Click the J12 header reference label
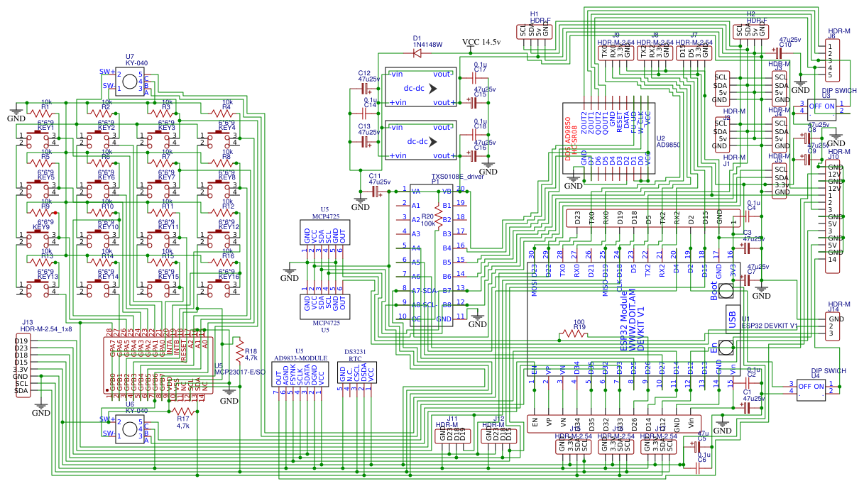This screenshot has width=864, height=486. tap(499, 419)
